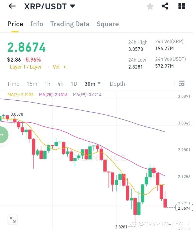Expand the 30m interval dropdown
This screenshot has width=193, height=230.
click(92, 84)
